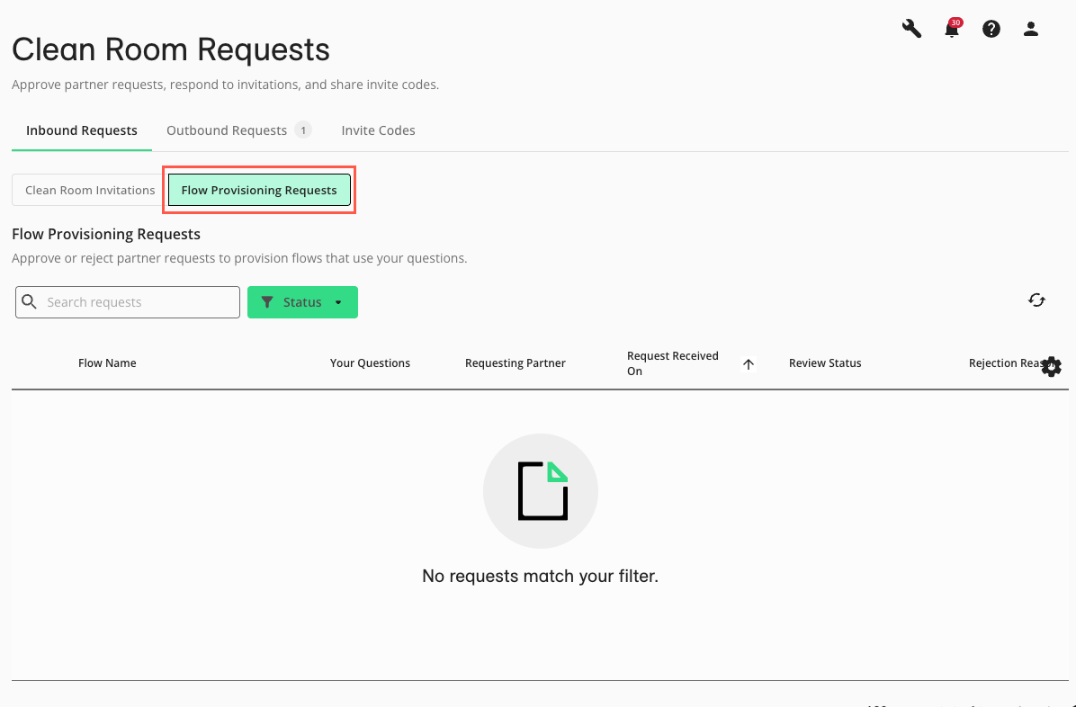The image size is (1076, 707).
Task: Sort by Request Received On column
Action: [673, 363]
